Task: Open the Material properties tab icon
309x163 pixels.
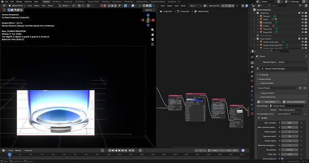Action: coord(252,114)
